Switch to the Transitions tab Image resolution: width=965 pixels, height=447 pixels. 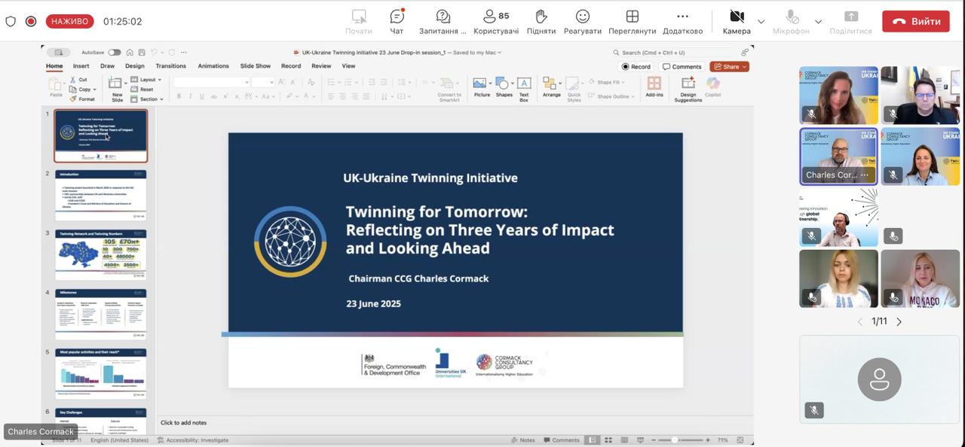tap(170, 66)
